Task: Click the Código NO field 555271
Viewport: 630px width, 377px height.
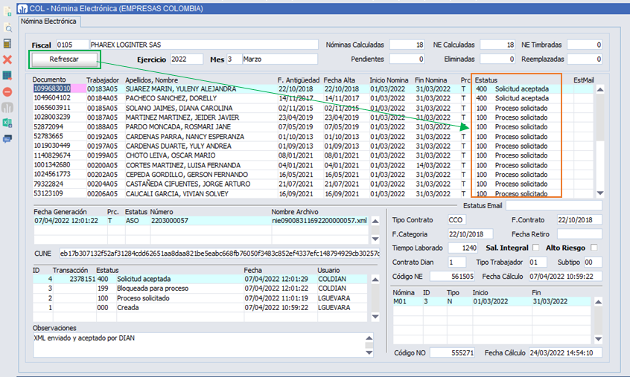Action: [x=453, y=353]
